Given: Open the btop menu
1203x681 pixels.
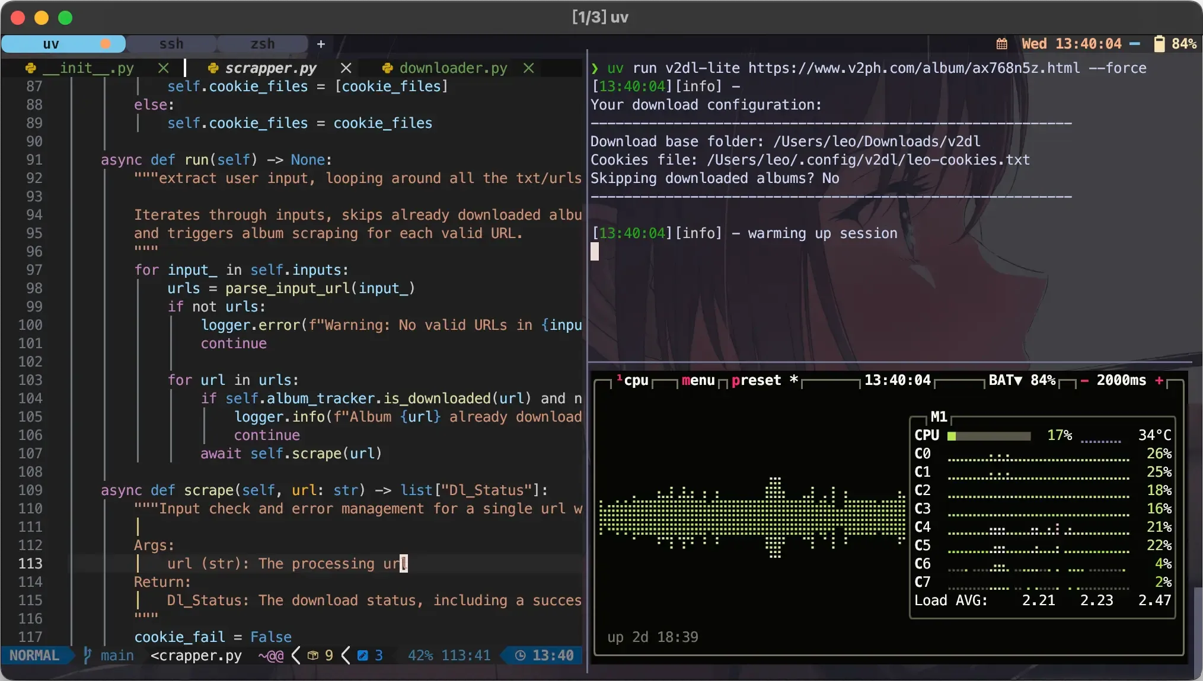Looking at the screenshot, I should pyautogui.click(x=698, y=380).
